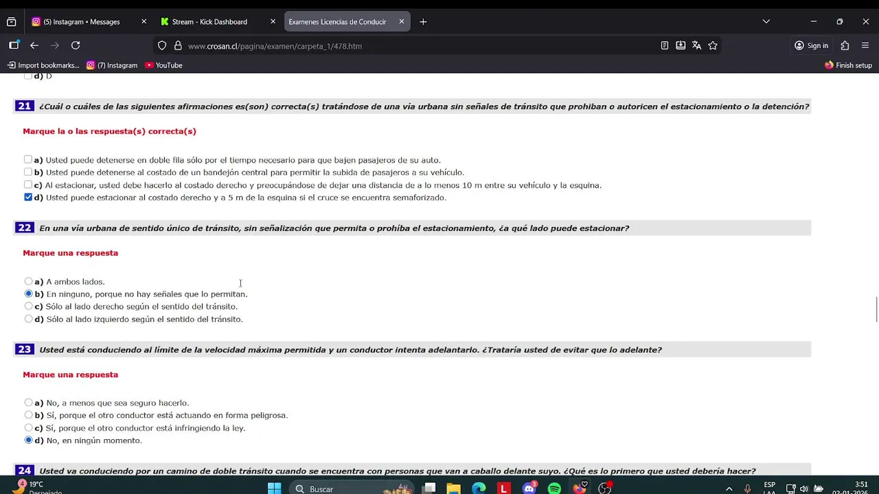Select 'infringiendo la ley' radio option
This screenshot has height=494, width=879.
[x=28, y=427]
